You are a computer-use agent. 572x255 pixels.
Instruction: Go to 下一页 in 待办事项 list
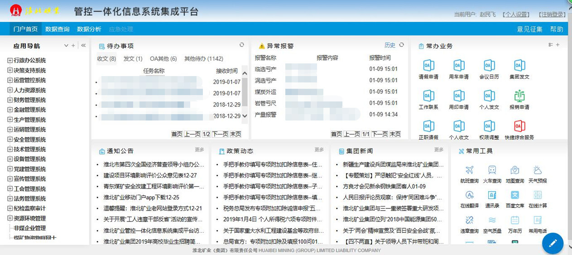(220, 134)
